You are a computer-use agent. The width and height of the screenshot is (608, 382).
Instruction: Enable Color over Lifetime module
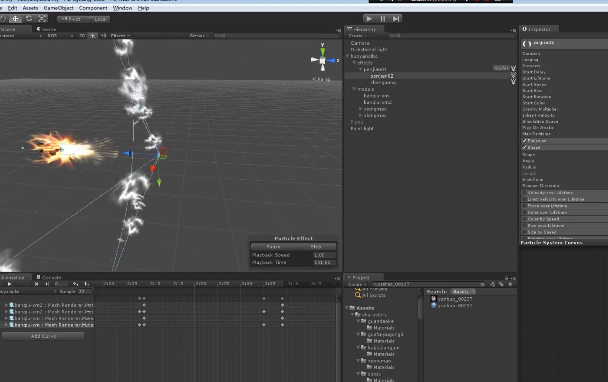tap(524, 212)
